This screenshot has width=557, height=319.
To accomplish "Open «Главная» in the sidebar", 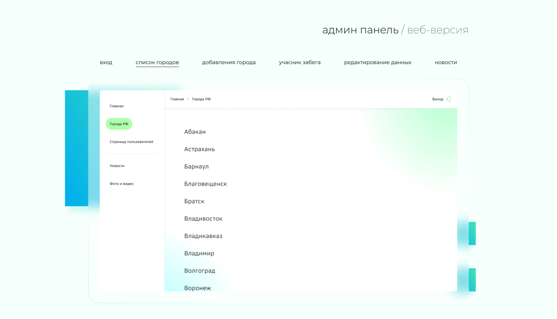I will pos(116,106).
